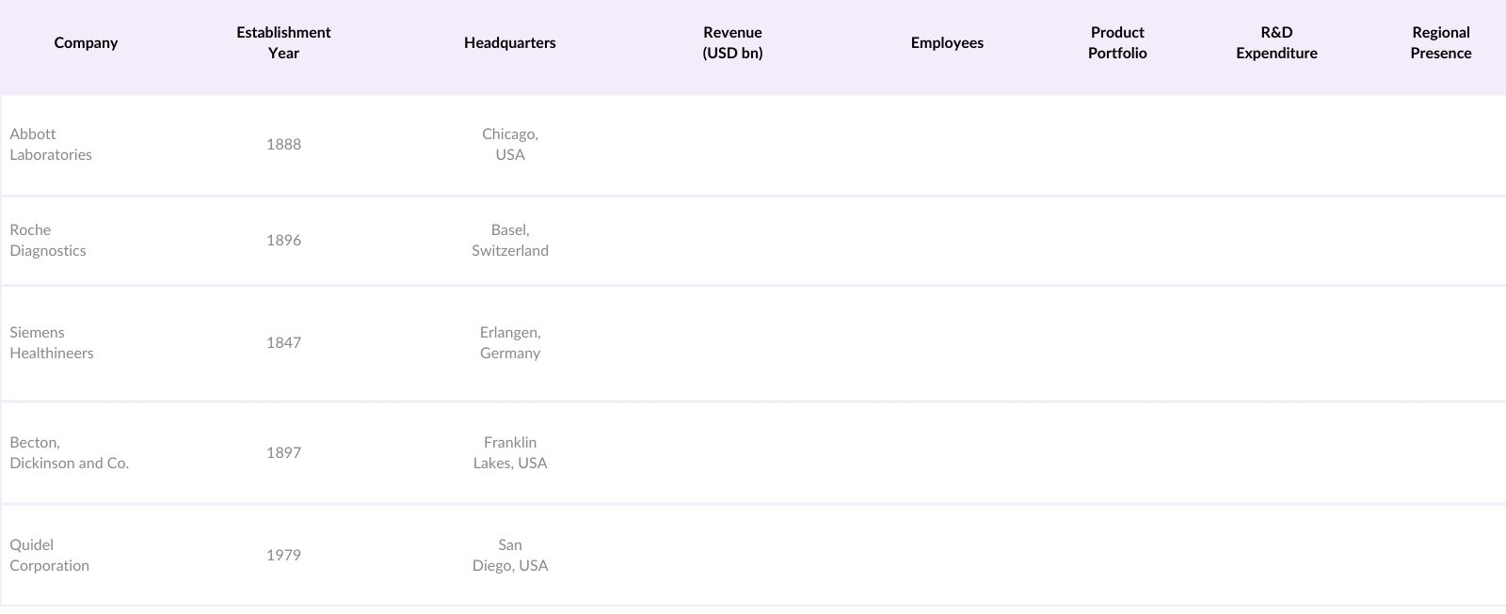Screen dimensions: 1506x614
Task: Click the Company column header
Action: 86,43
